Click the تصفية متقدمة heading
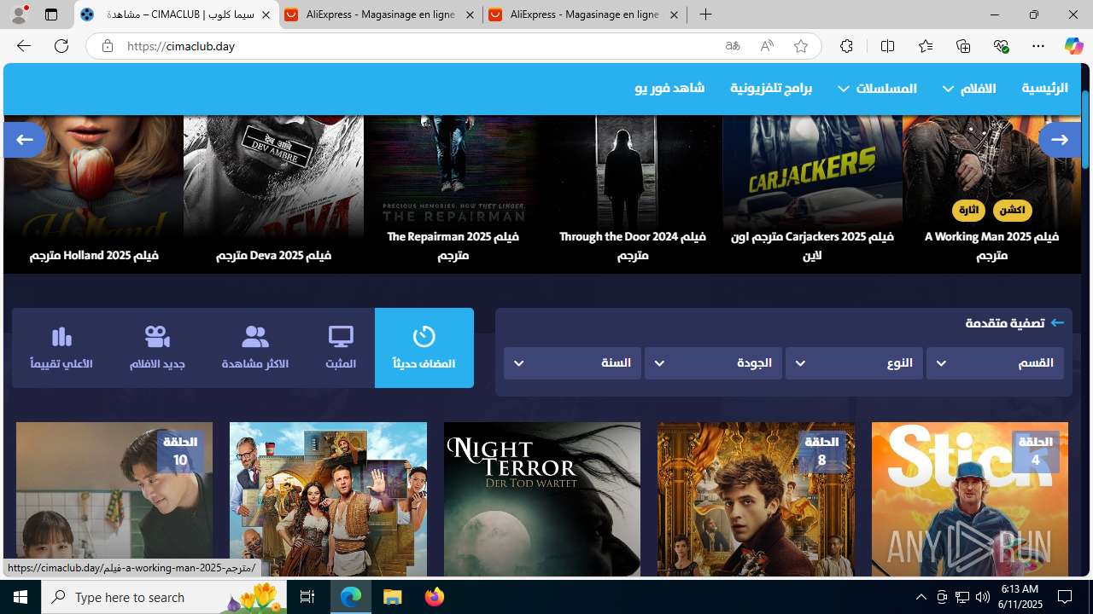1093x614 pixels. click(x=1004, y=323)
